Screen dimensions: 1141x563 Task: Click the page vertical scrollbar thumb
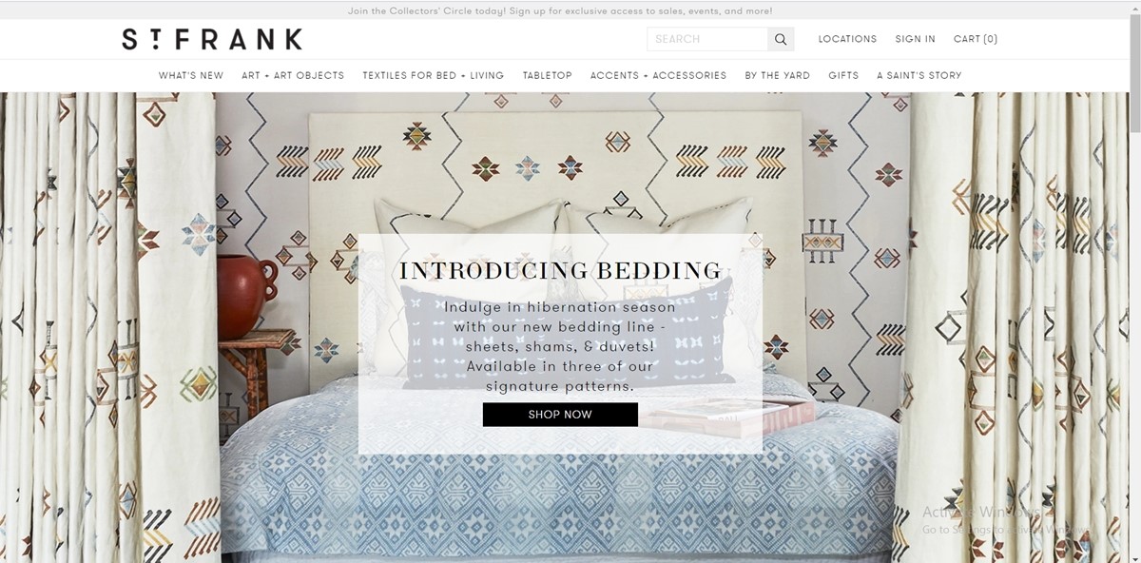coord(1134,71)
